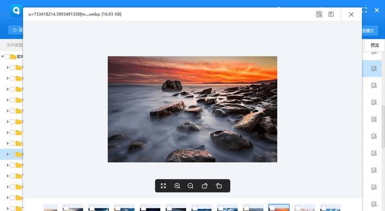Viewport: 385px width, 211px height.
Task: Close the background recovery application window
Action: 377,10
